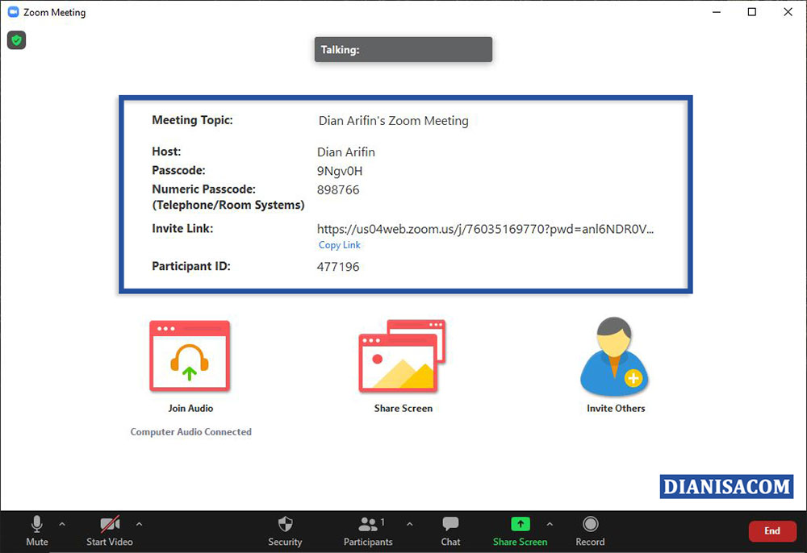This screenshot has height=553, width=807.
Task: Open the Participants panel
Action: 368,530
